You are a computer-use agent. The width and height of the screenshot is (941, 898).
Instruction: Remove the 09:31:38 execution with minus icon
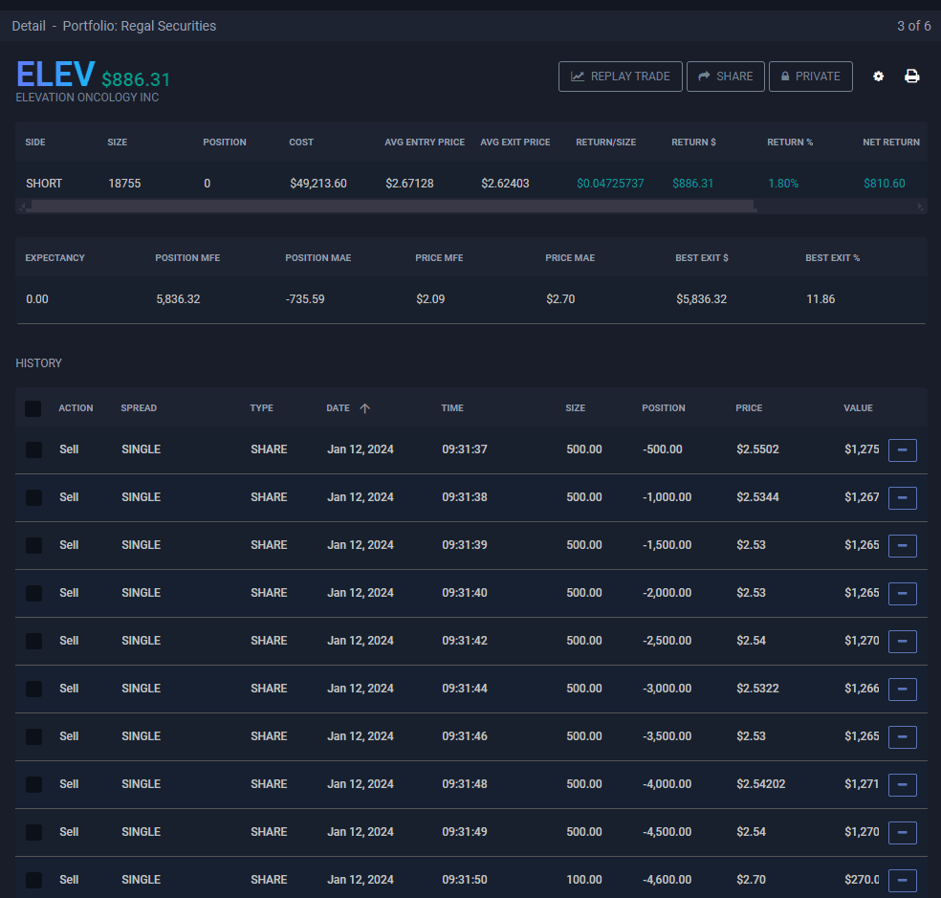[x=902, y=497]
